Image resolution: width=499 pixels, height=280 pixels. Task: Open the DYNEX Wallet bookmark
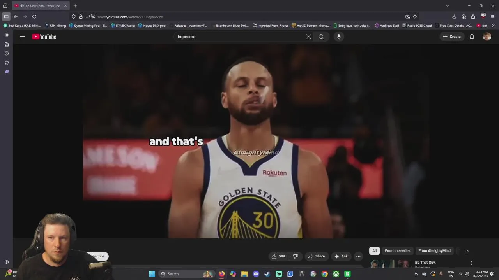[123, 26]
